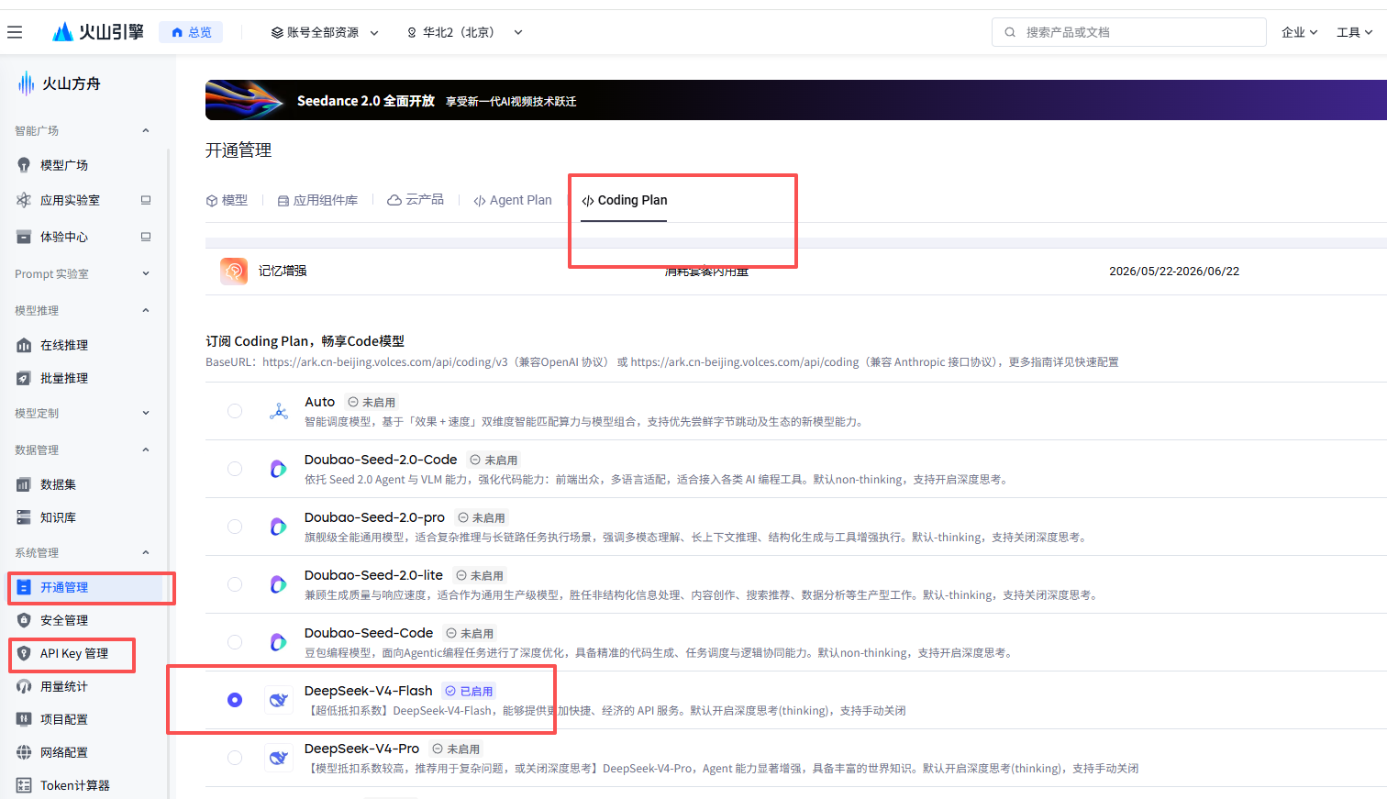Viewport: 1387px width, 799px height.
Task: Click the 用量统计 icon
Action: pyautogui.click(x=24, y=686)
